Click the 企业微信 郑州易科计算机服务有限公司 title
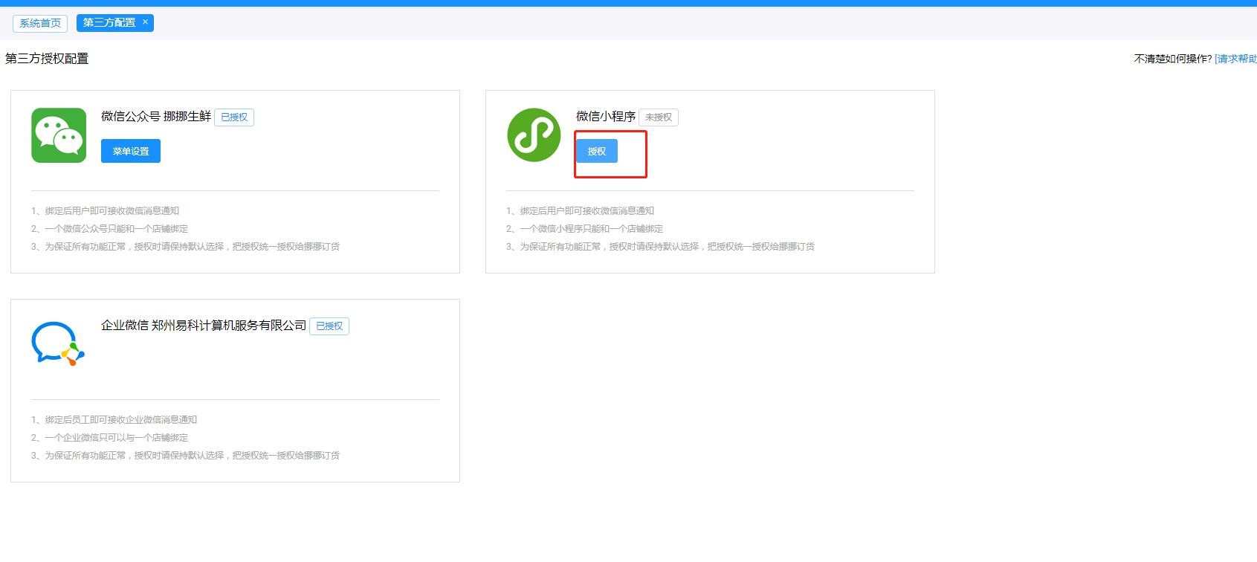Screen dimensions: 1257x562 click(x=204, y=326)
